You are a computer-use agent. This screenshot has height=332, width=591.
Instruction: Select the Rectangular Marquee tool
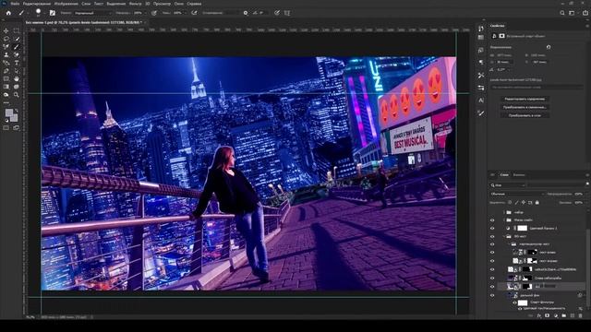[17, 30]
